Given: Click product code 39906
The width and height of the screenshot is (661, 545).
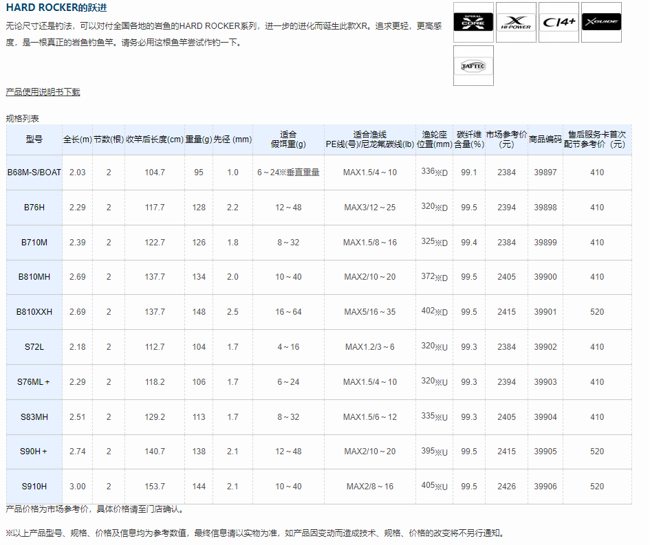Looking at the screenshot, I should pyautogui.click(x=545, y=486).
